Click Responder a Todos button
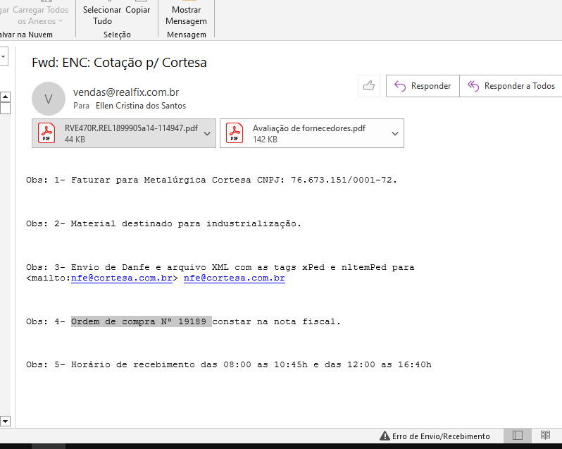This screenshot has height=449, width=562. 511,86
